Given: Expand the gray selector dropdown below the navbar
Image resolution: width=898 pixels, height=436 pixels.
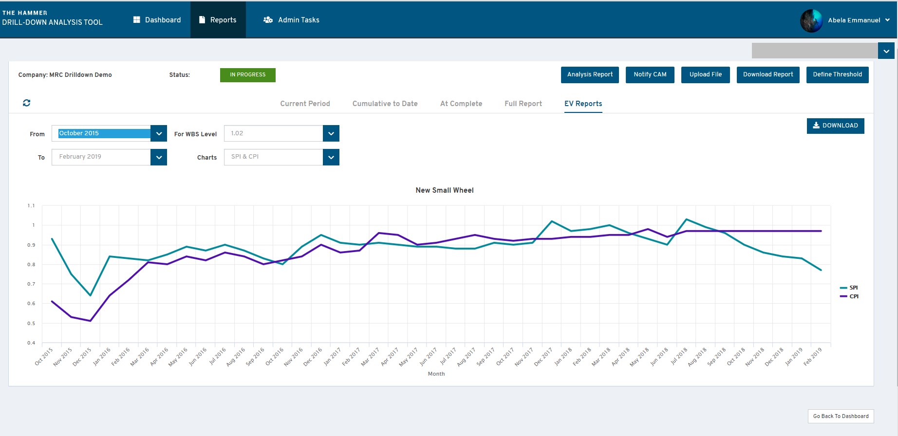Looking at the screenshot, I should point(886,51).
